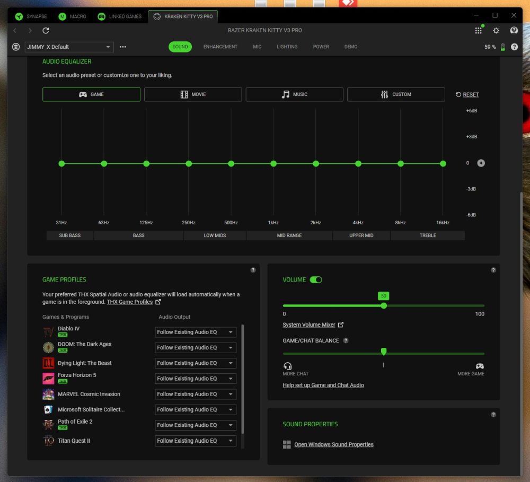Viewport: 530px width, 482px height.
Task: Toggle the Volume switch off
Action: click(x=316, y=279)
